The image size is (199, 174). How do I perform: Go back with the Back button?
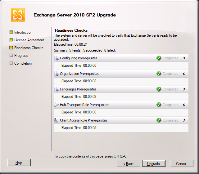point(129,164)
